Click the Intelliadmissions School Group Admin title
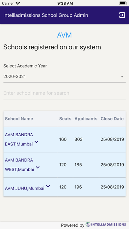Viewport: 129px width, 229px height. (46, 15)
